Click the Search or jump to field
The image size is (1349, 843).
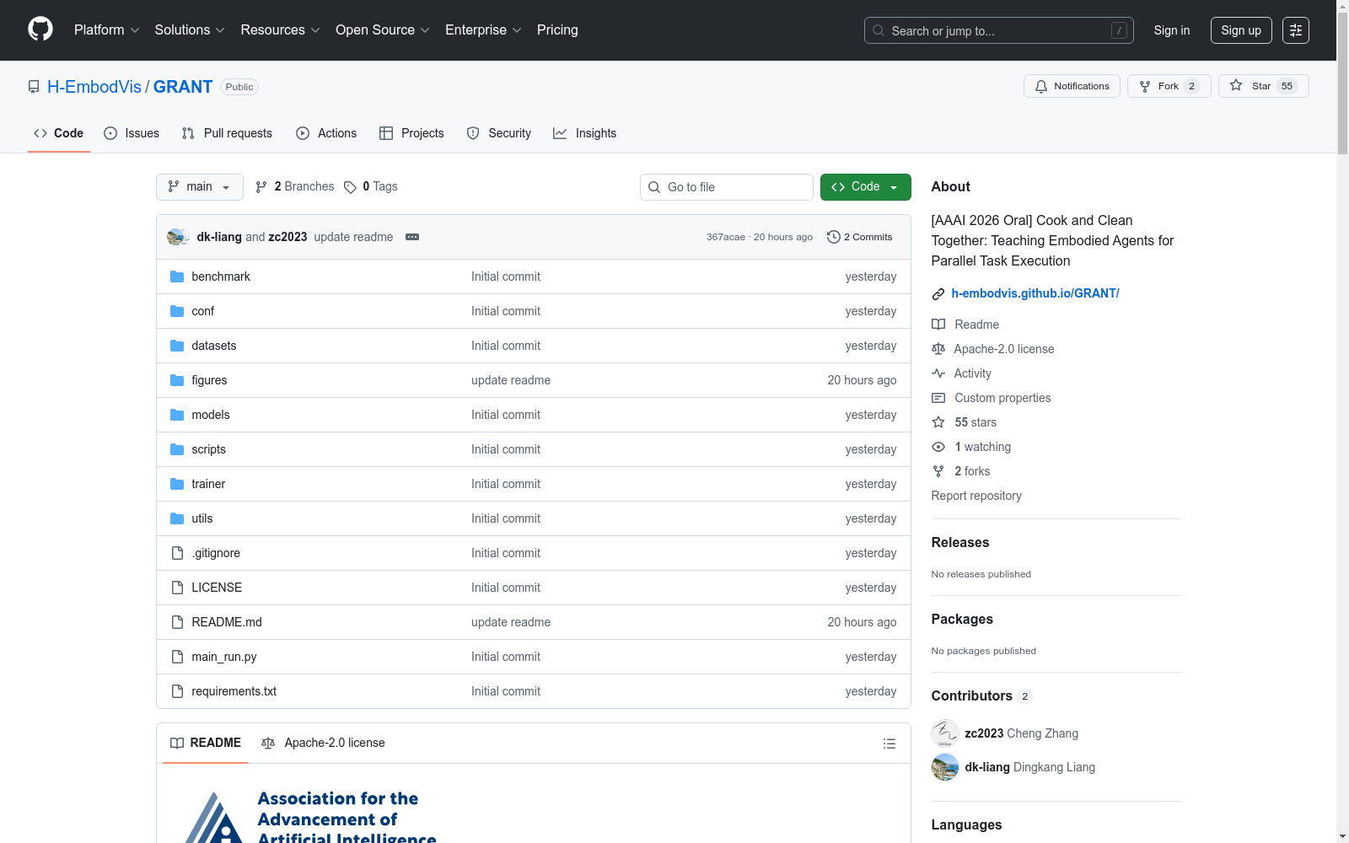[999, 30]
